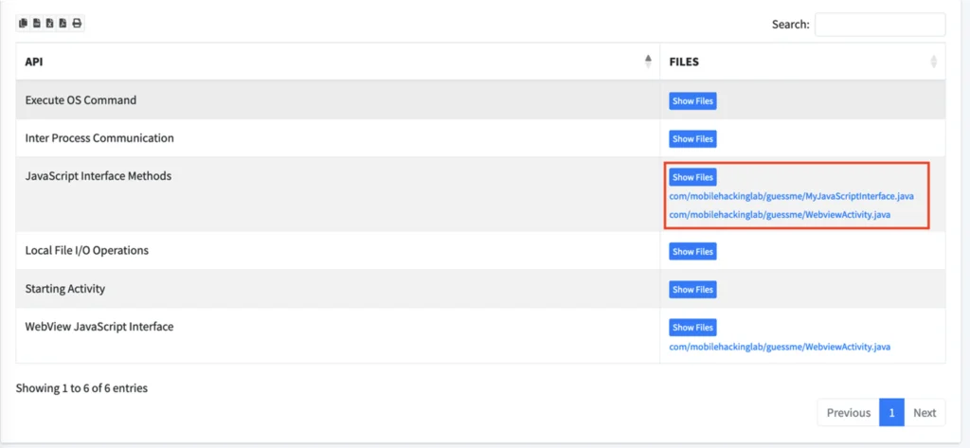
Task: Expand files for Inter Process Communication
Action: [692, 139]
